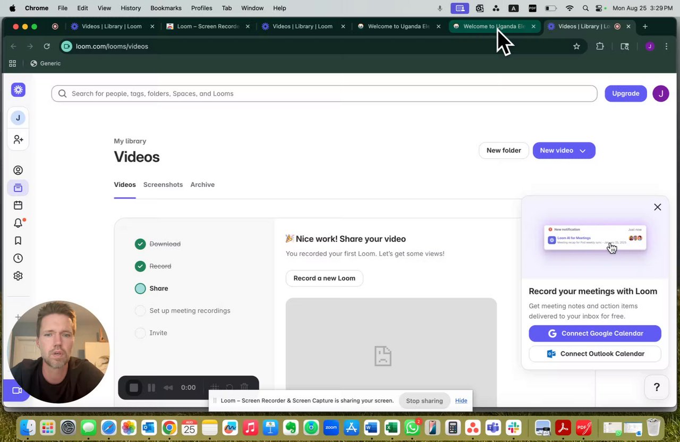Click the Upgrade button

click(x=625, y=93)
